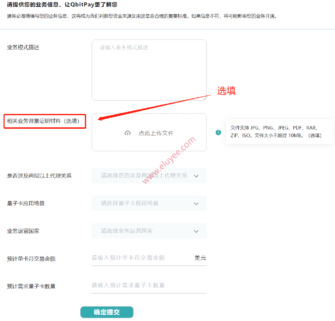Click the 确定提交 submit button
This screenshot has width=335, height=321.
click(107, 312)
